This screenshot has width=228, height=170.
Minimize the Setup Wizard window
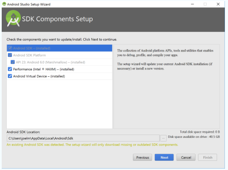[x=192, y=4]
